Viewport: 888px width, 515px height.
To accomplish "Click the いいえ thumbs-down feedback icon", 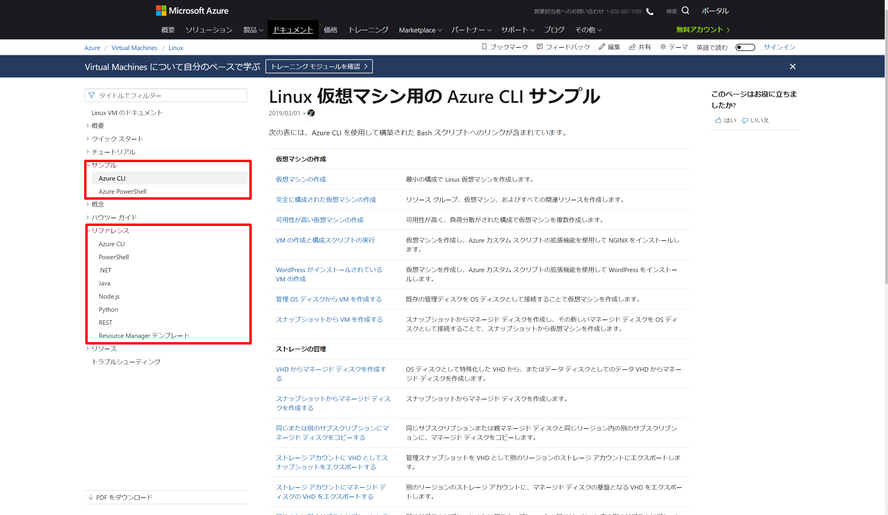I will point(745,120).
